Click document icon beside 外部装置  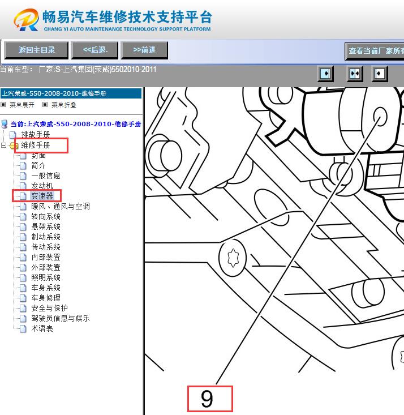(x=23, y=268)
